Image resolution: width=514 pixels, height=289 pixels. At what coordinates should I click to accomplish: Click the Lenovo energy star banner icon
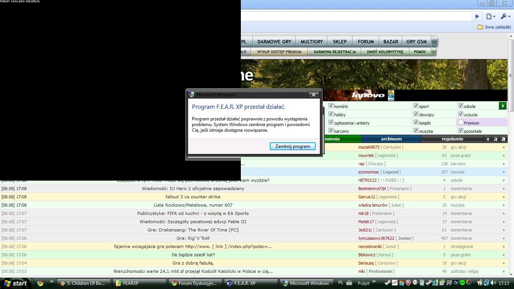pyautogui.click(x=391, y=95)
